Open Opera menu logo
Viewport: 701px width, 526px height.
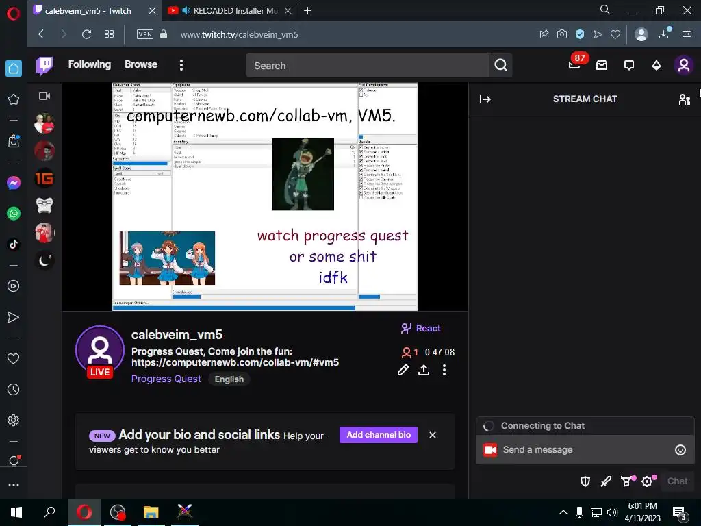[x=14, y=14]
